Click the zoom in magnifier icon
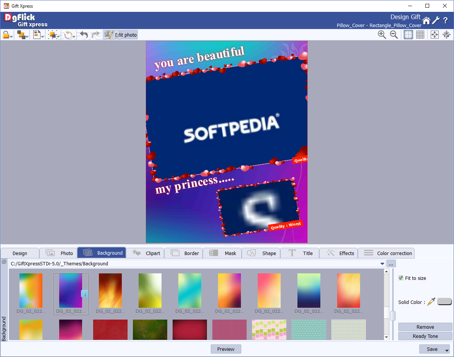 coord(382,35)
